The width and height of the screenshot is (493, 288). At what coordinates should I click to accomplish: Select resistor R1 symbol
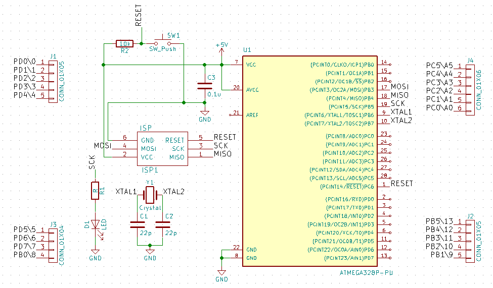coord(95,191)
